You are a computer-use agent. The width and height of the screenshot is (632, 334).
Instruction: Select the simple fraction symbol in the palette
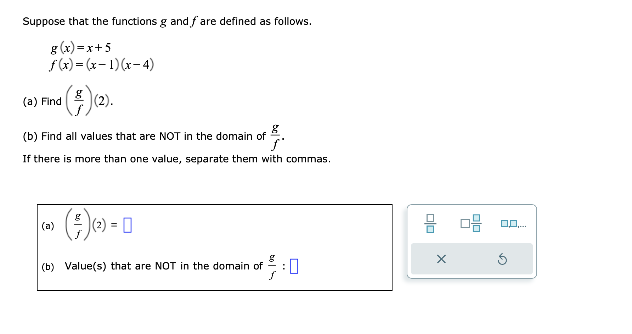(x=430, y=223)
